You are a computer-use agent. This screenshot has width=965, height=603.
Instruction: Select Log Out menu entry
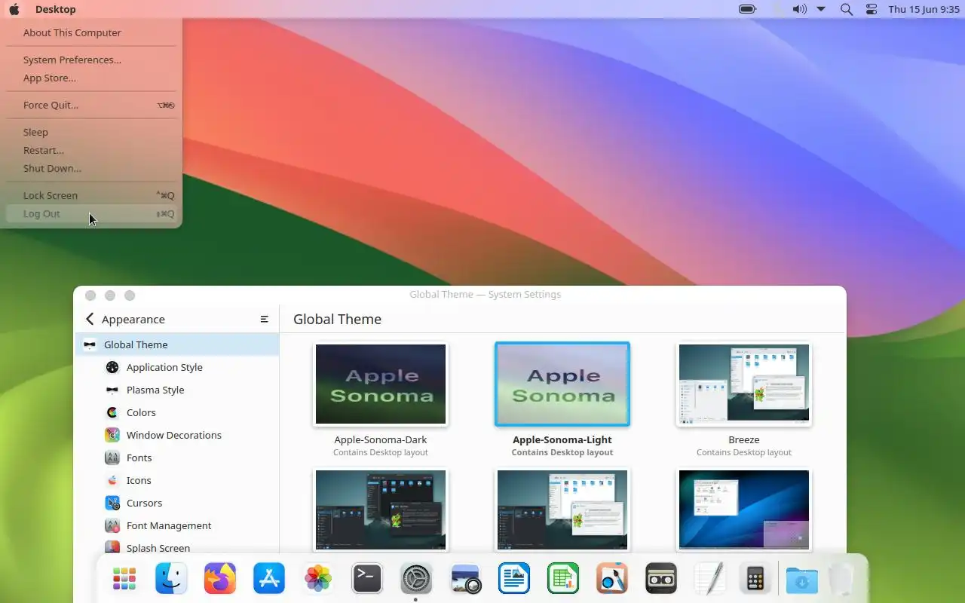tap(91, 213)
